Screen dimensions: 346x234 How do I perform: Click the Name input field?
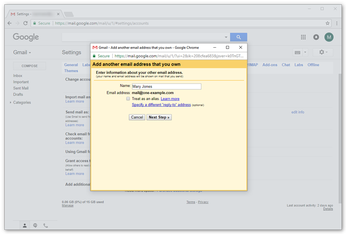coord(167,86)
